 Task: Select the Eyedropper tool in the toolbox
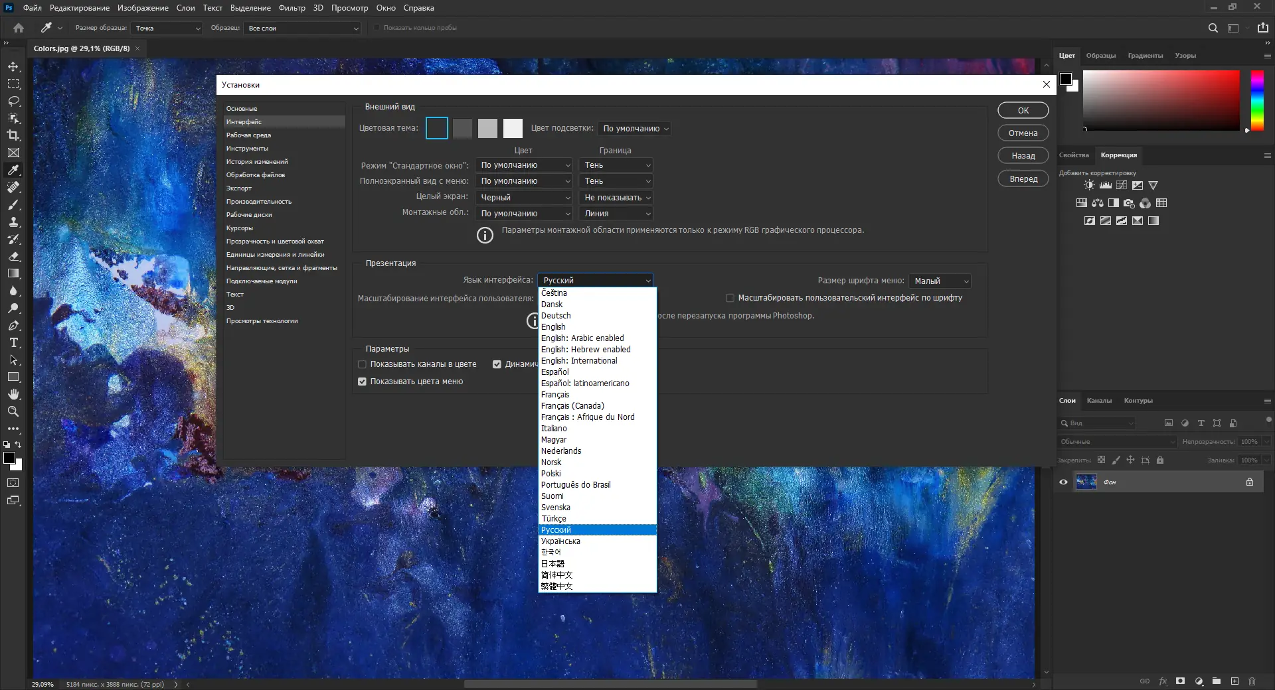pos(13,171)
